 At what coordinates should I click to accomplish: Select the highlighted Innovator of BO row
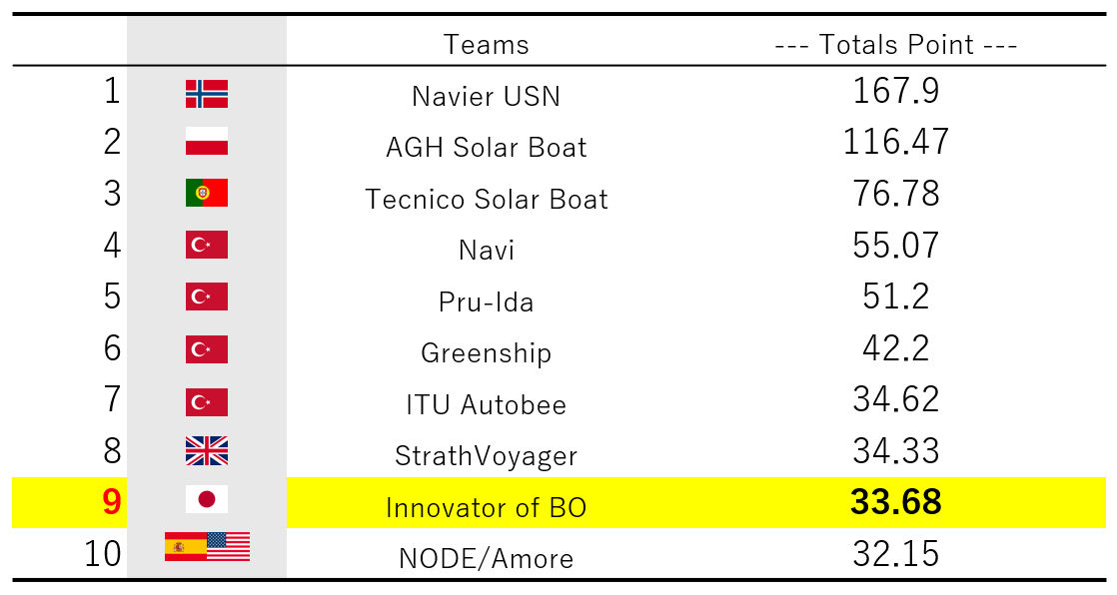pos(558,502)
